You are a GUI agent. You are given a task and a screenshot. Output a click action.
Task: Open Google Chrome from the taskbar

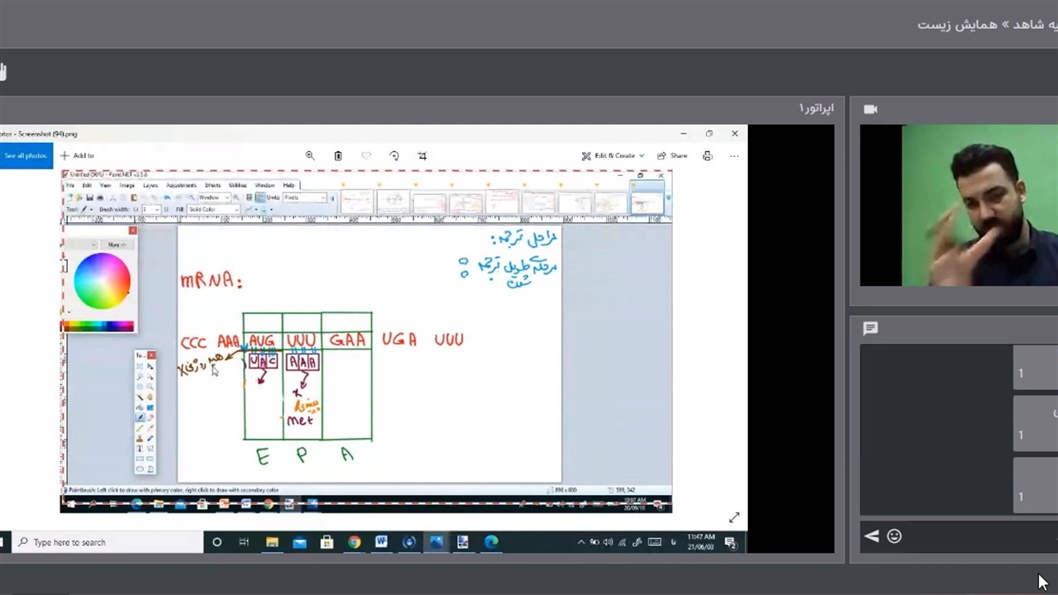coord(354,542)
